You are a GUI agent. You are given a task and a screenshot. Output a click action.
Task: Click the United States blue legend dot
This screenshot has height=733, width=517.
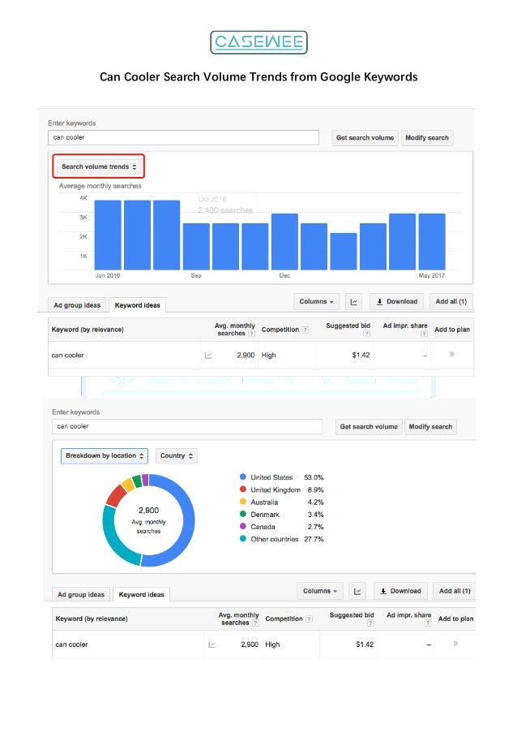pyautogui.click(x=242, y=476)
